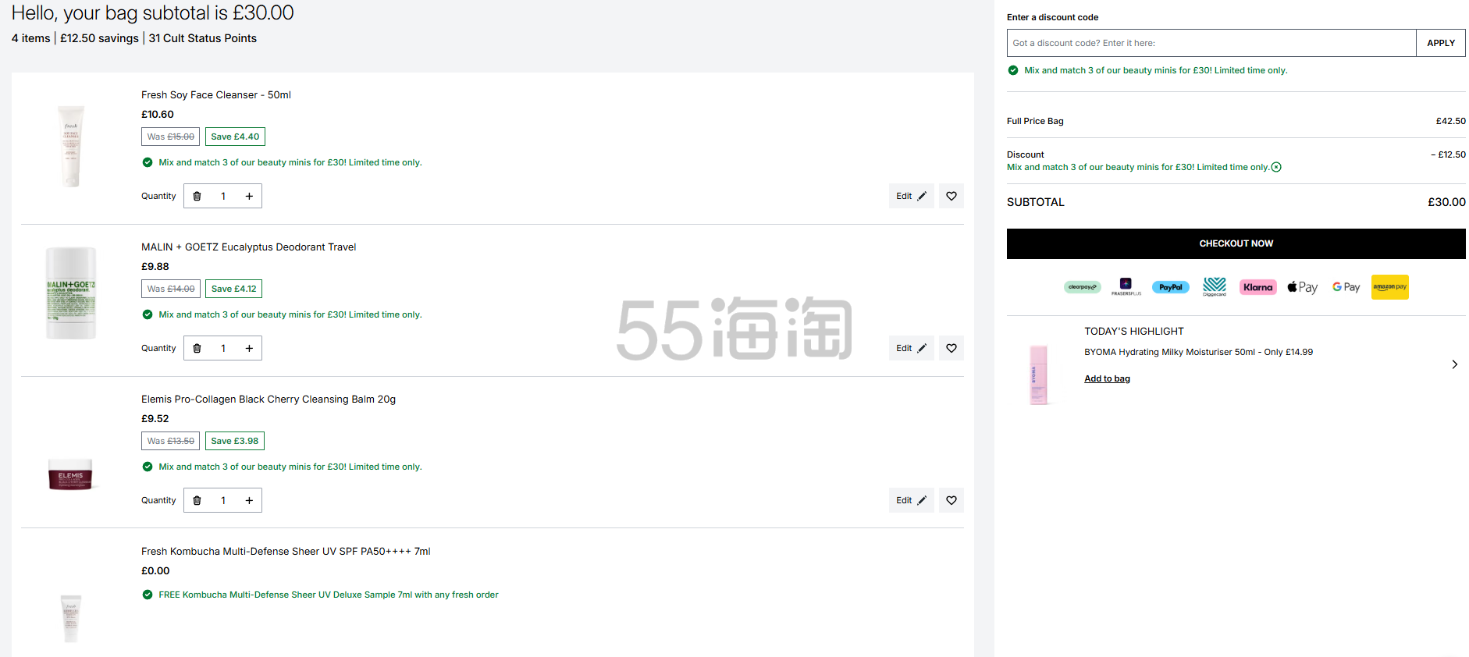1469x657 pixels.
Task: View MALIN + GOETZ deodorant product image
Action: (71, 293)
